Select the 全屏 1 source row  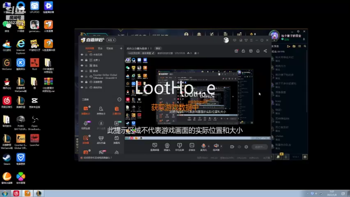click(x=101, y=60)
